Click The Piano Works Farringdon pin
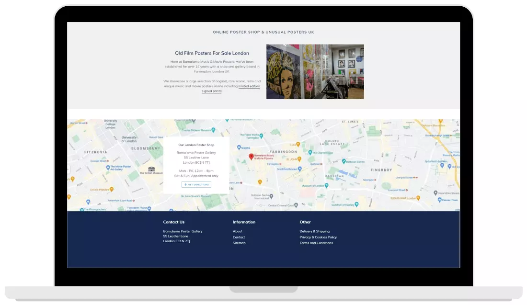Viewport: 527px width, 305px height. pos(261,136)
